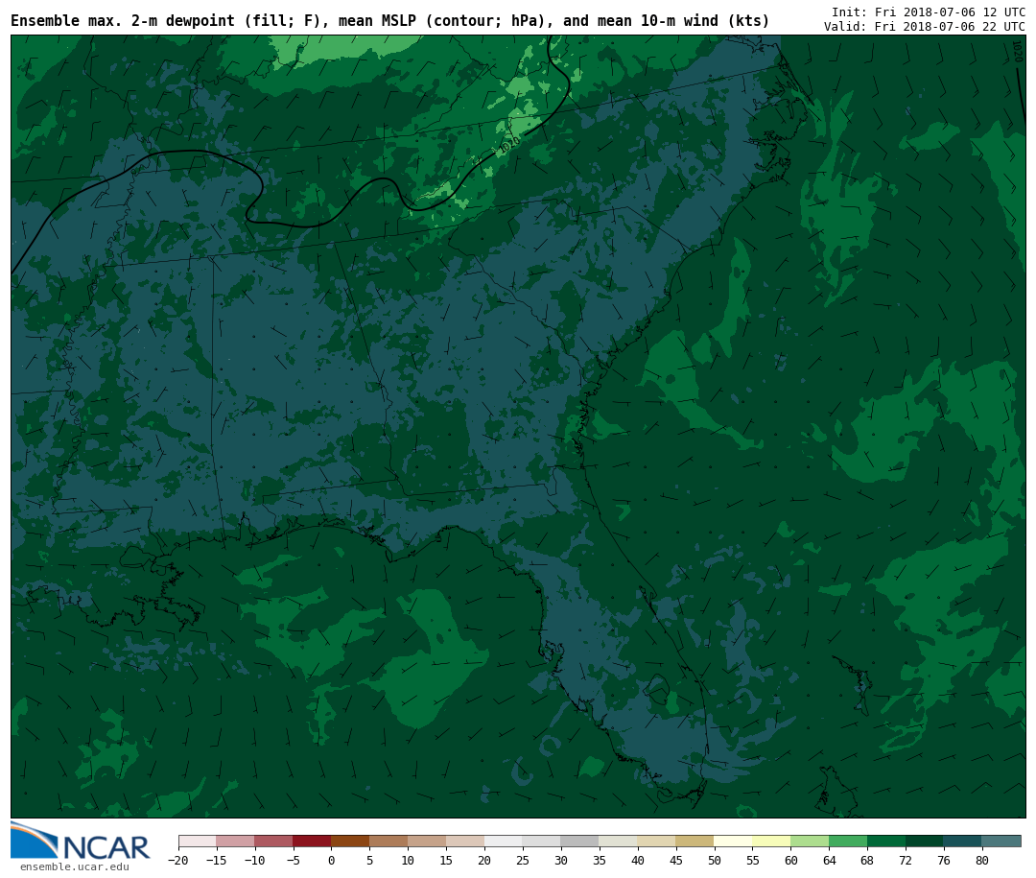This screenshot has width=1036, height=878.
Task: Select the Valid: Fri 2018-07-06 22 UTC text
Action: [x=925, y=27]
